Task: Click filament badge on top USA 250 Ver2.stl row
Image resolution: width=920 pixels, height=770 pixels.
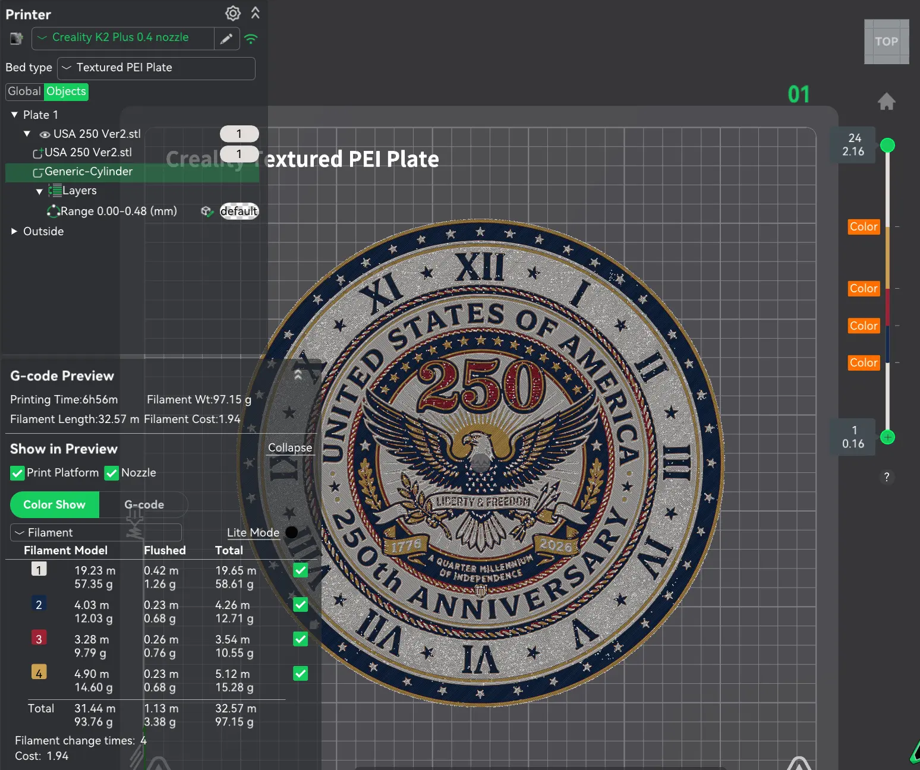Action: click(x=240, y=134)
